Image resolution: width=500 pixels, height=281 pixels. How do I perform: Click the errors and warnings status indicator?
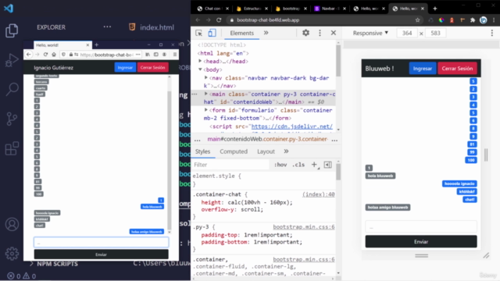coord(22,276)
